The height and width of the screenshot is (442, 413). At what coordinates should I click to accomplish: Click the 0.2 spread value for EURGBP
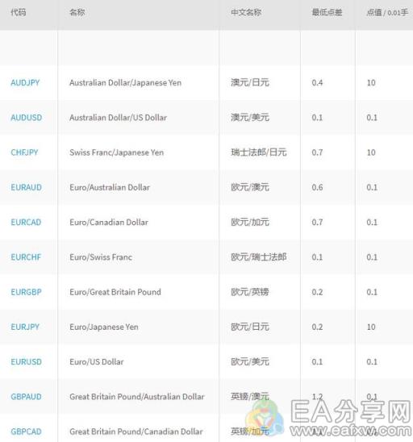pyautogui.click(x=317, y=292)
